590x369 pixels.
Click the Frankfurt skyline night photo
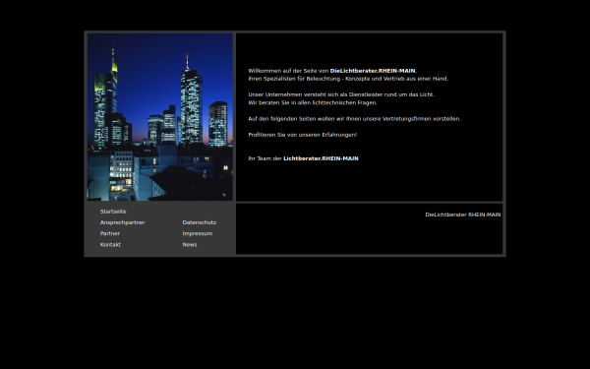pos(160,117)
